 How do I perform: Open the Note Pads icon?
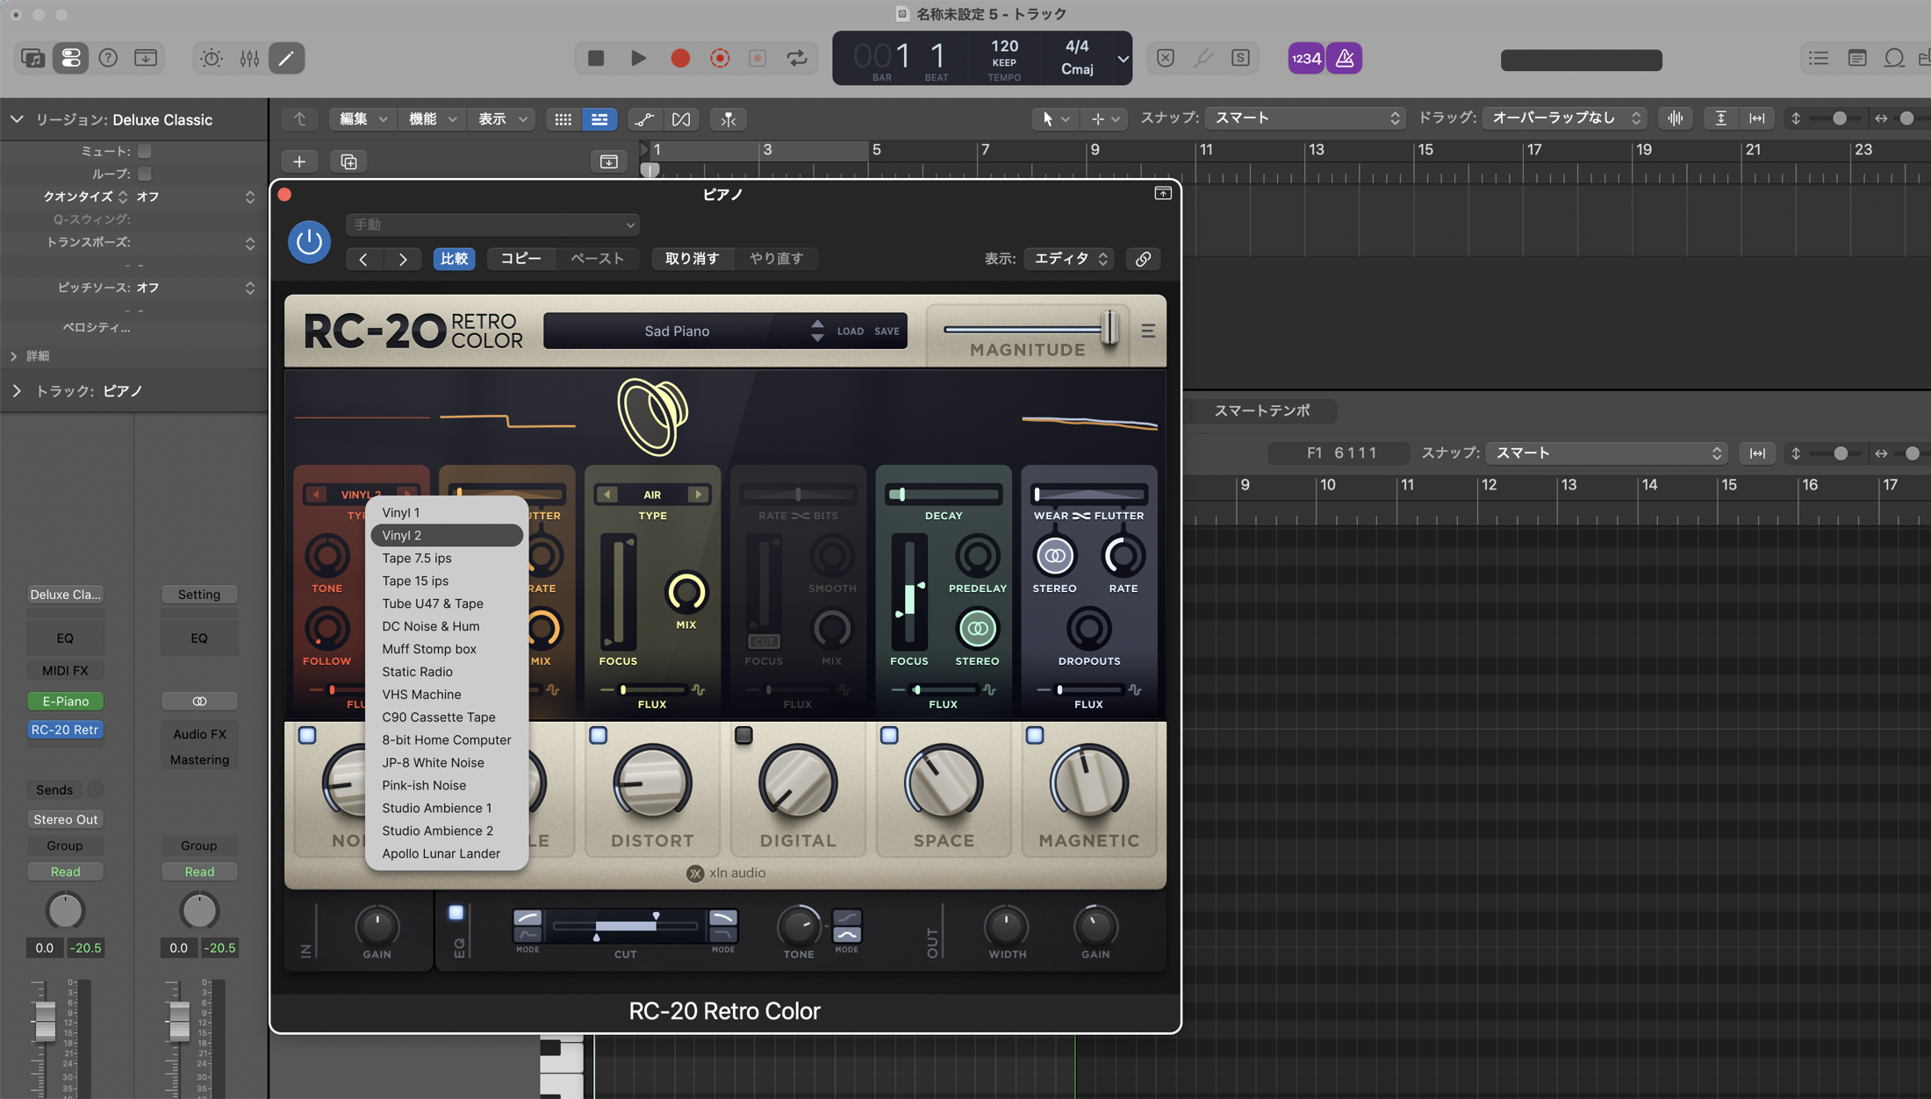1856,58
